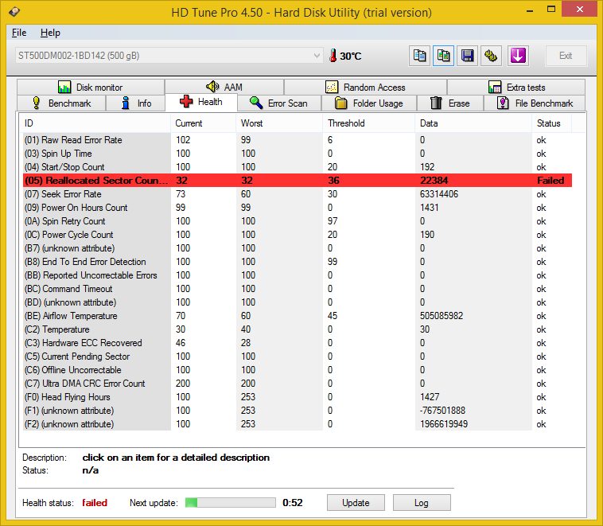Click the Threshold column header
This screenshot has width=603, height=526.
(x=369, y=123)
